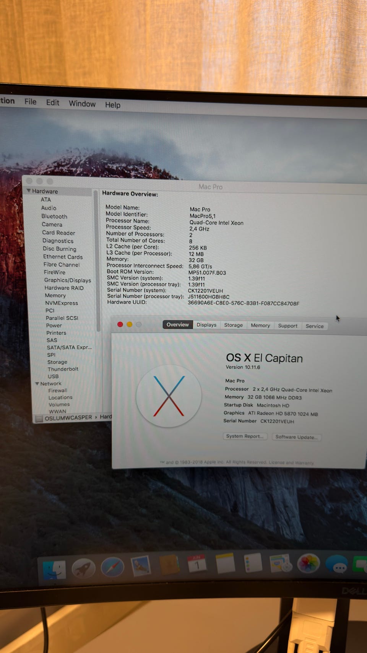Open Contacts book icon in Dock

169,565
